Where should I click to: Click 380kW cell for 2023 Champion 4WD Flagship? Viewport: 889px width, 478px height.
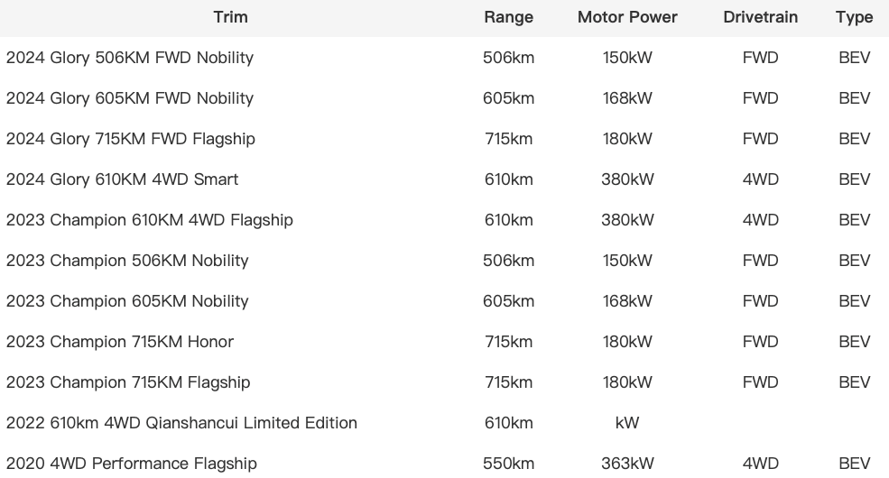[x=627, y=220]
